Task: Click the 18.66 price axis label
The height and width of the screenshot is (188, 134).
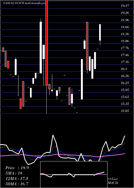Action: [x=125, y=27]
